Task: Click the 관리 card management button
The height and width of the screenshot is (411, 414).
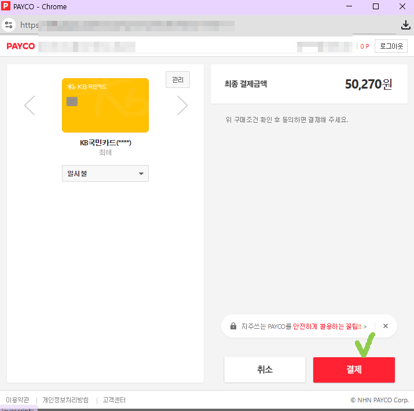Action: click(x=178, y=79)
